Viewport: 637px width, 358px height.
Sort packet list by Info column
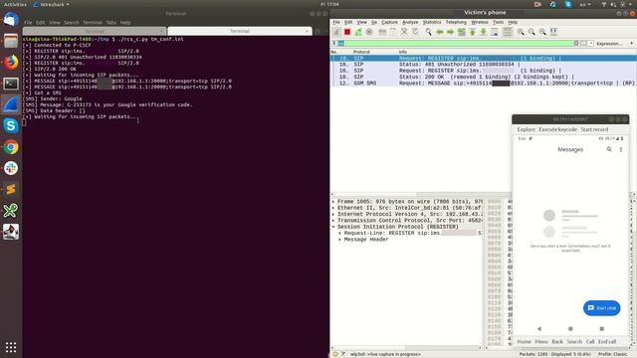[402, 52]
